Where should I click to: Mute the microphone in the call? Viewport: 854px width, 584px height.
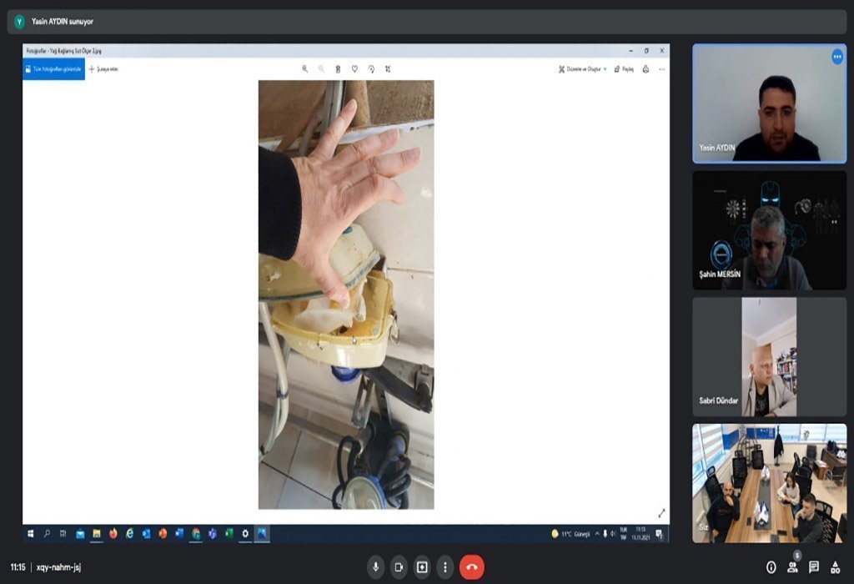pyautogui.click(x=376, y=567)
